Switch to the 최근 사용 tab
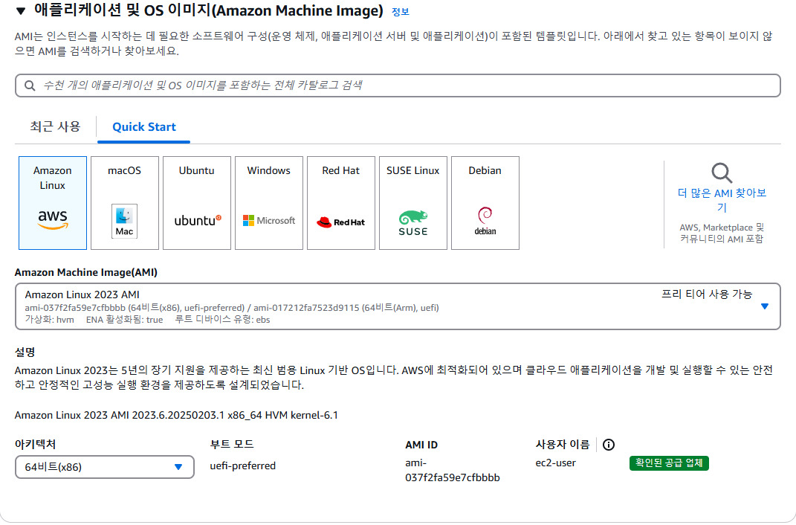The height and width of the screenshot is (525, 796). pyautogui.click(x=55, y=126)
